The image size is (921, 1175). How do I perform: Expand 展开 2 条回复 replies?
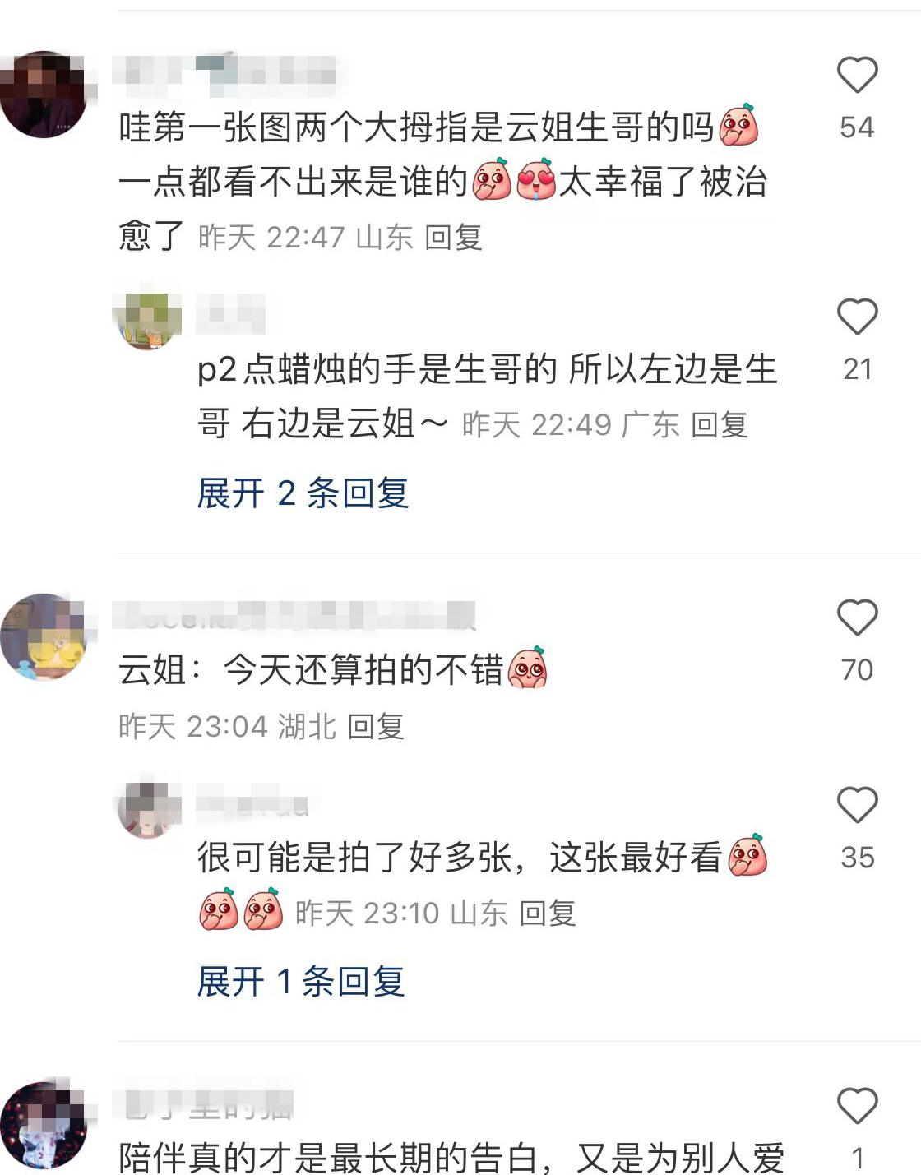click(x=303, y=493)
